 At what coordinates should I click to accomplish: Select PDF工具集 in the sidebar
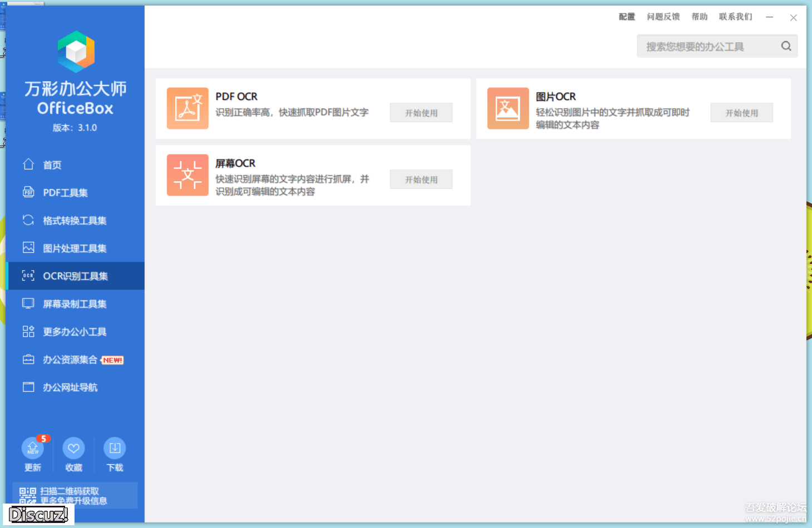(76, 192)
